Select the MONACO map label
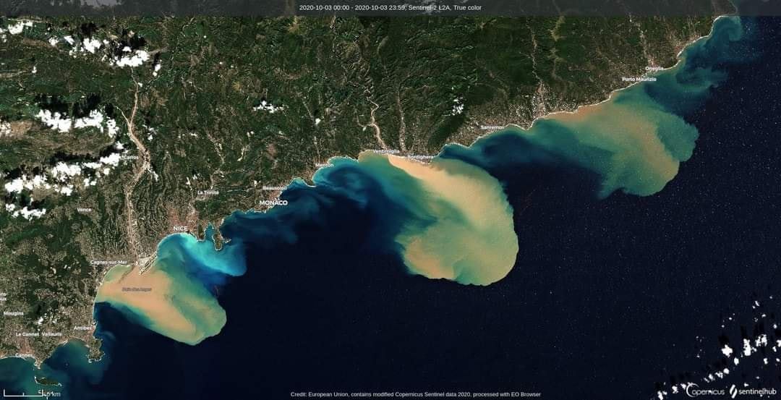The height and width of the screenshot is (400, 781). coord(273,203)
